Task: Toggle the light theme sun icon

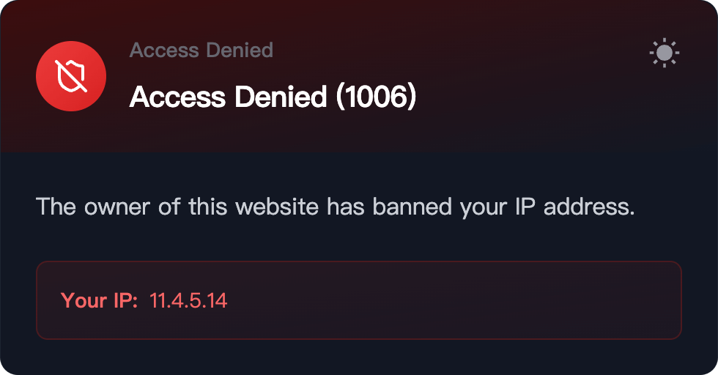Action: [664, 53]
